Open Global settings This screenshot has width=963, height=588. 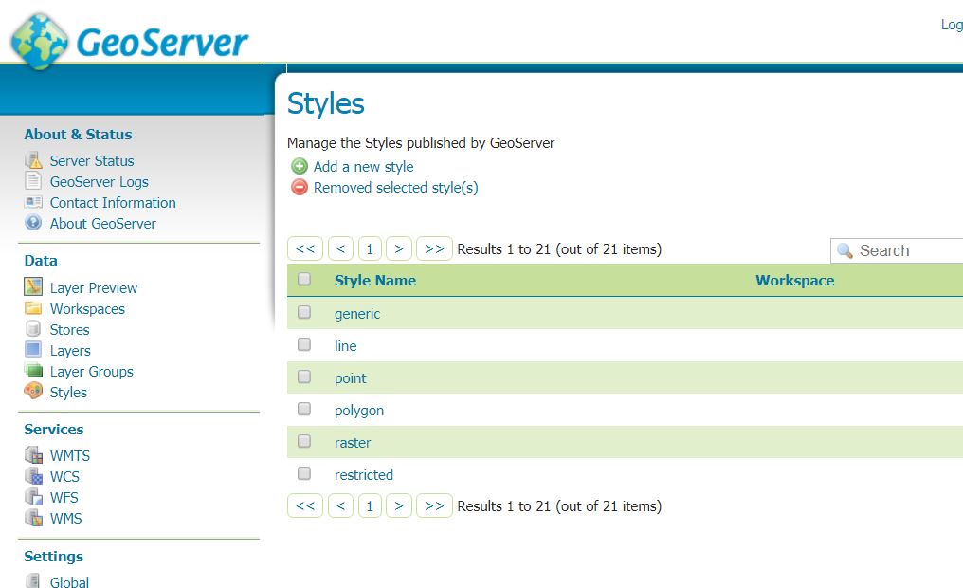point(69,582)
